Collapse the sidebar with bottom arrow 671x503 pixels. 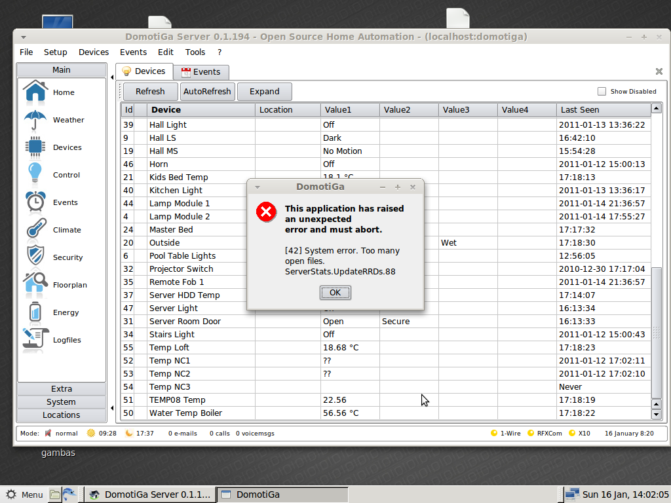tap(112, 408)
